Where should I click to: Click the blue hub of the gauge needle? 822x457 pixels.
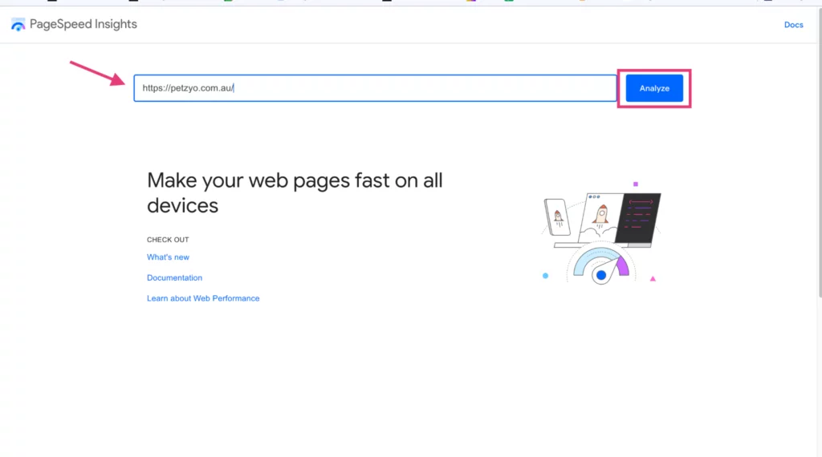pos(601,276)
